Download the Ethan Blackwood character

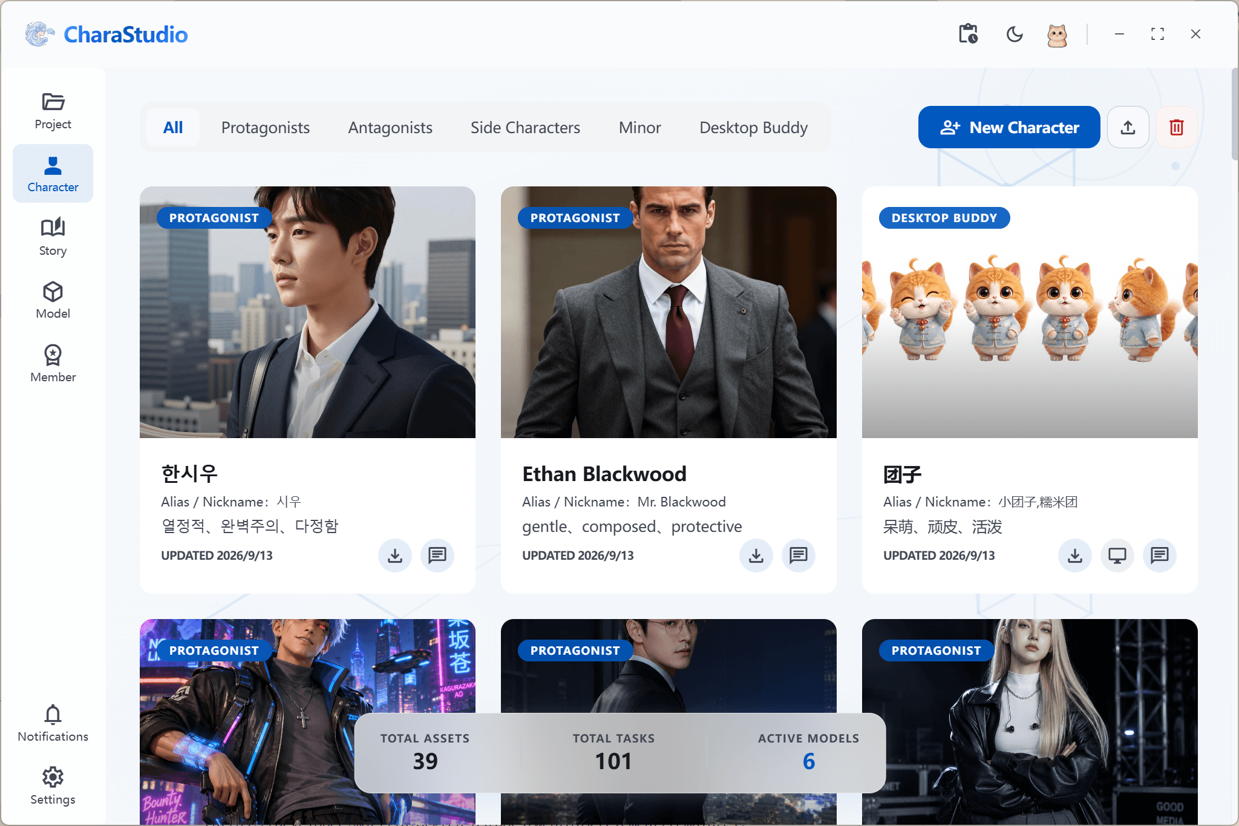(756, 556)
